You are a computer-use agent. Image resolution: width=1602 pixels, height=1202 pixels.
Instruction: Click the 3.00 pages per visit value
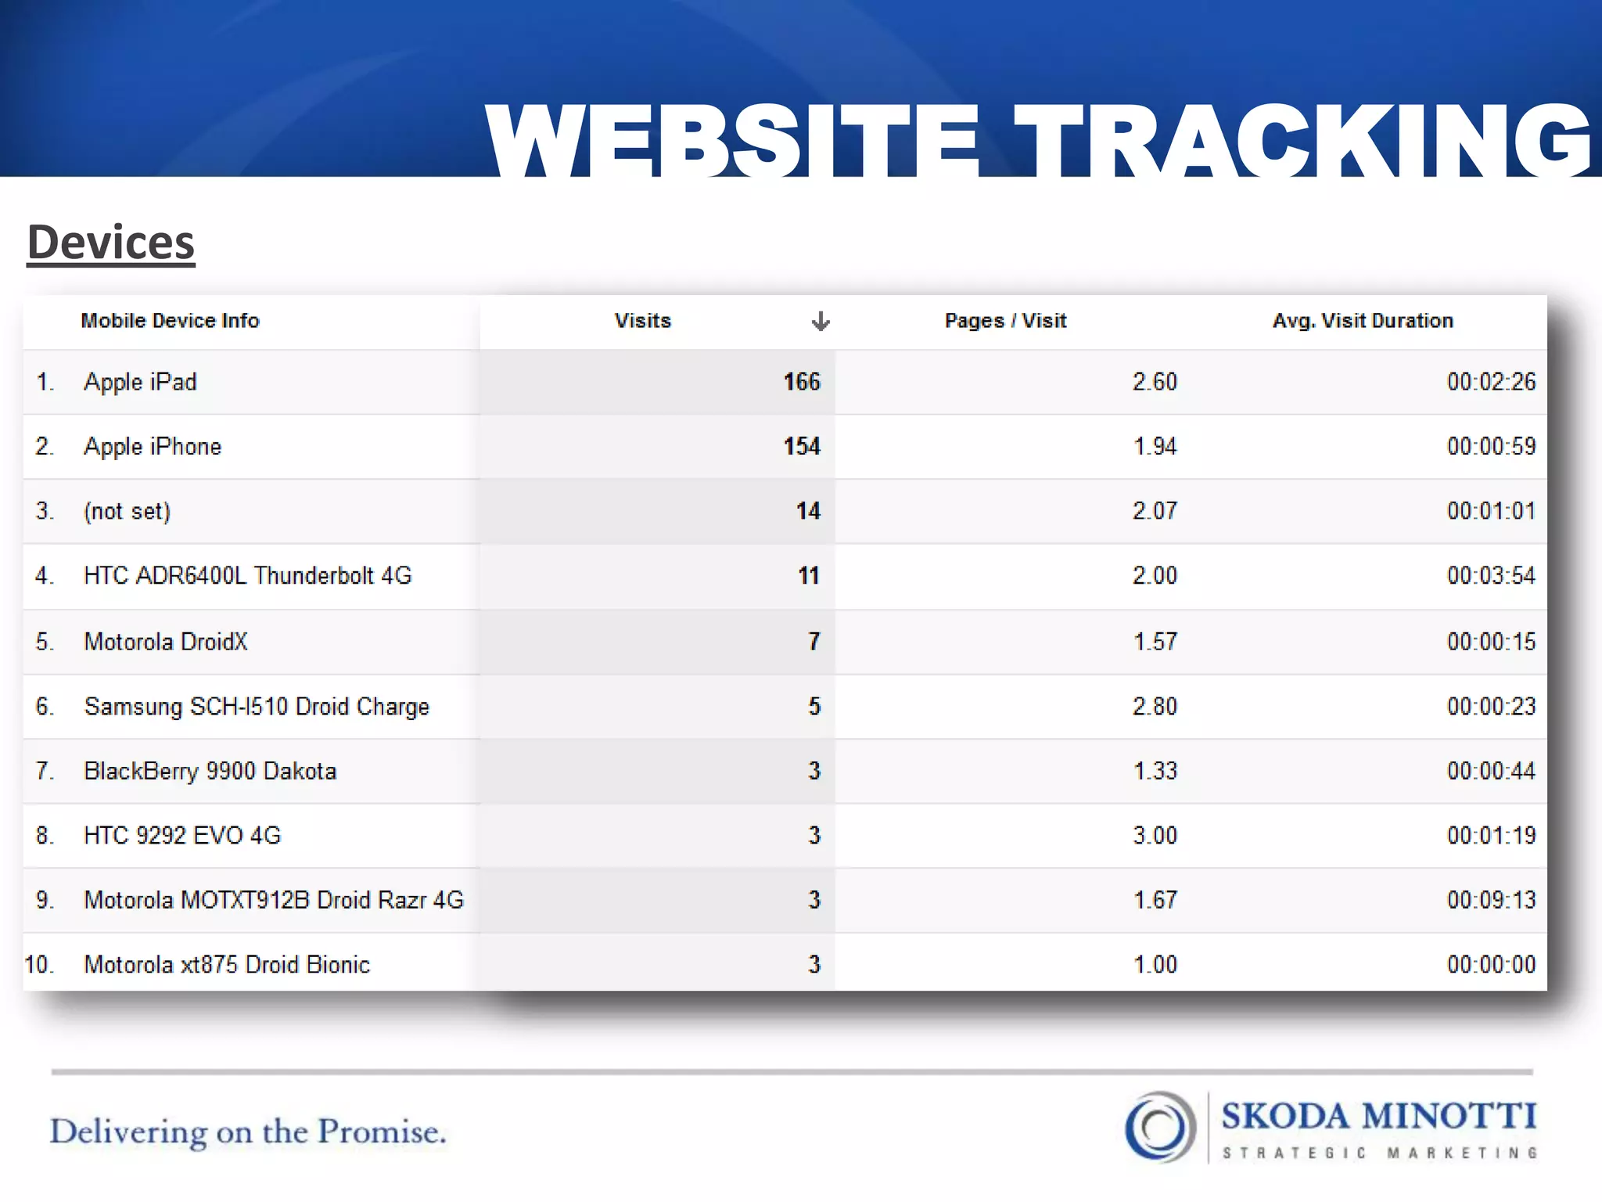tap(1155, 836)
